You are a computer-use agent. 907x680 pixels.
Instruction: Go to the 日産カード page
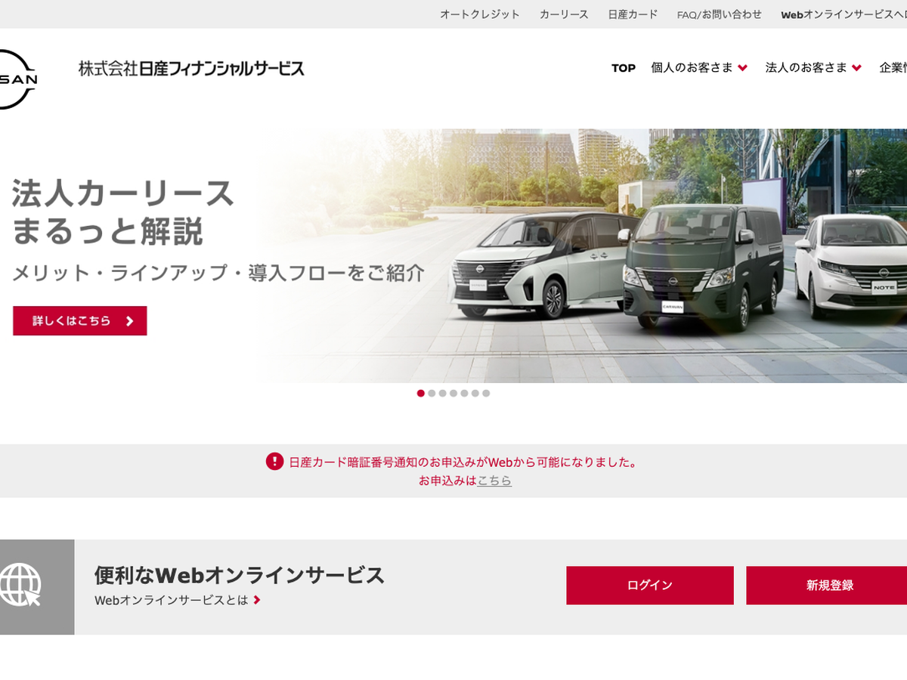[x=633, y=14]
